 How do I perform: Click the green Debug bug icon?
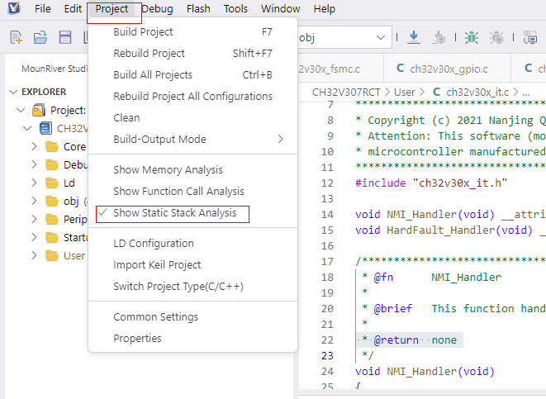472,37
